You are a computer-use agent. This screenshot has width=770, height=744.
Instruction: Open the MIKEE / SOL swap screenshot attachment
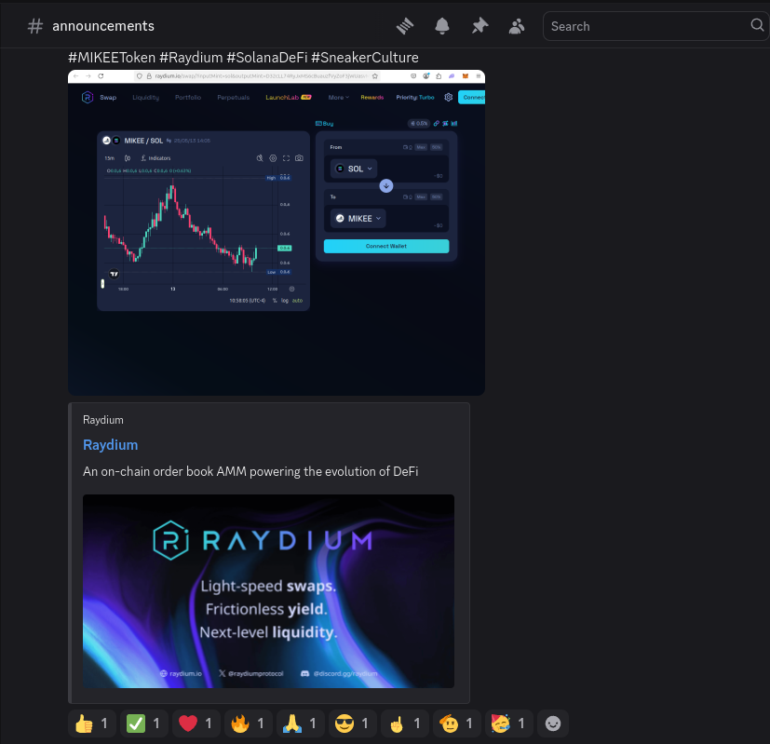[x=277, y=232]
